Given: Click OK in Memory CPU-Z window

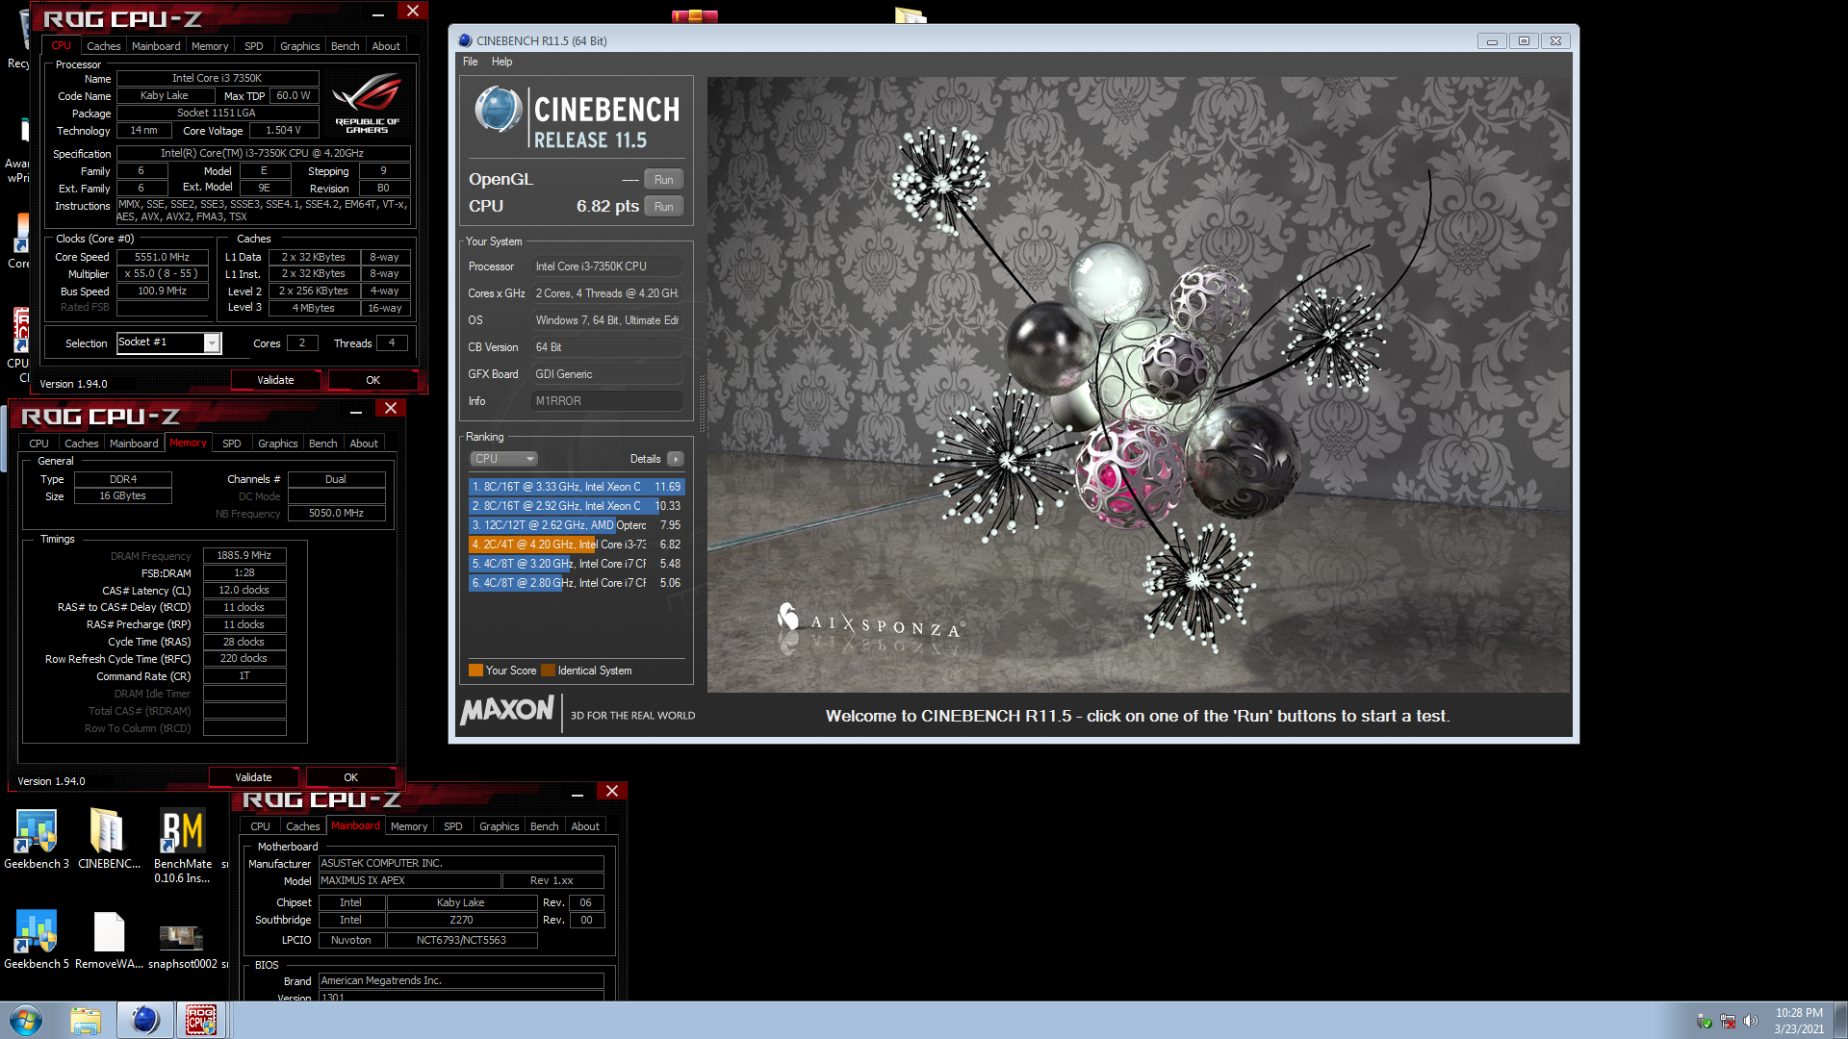Looking at the screenshot, I should [350, 777].
